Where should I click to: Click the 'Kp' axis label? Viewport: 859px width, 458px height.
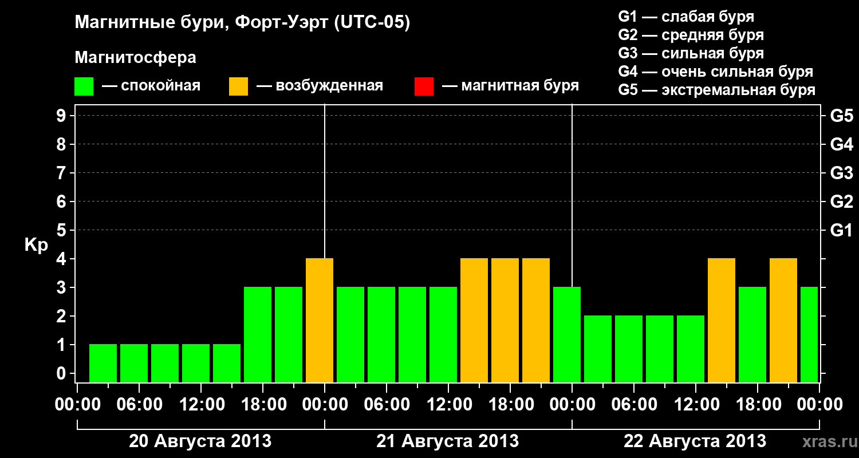pyautogui.click(x=36, y=245)
